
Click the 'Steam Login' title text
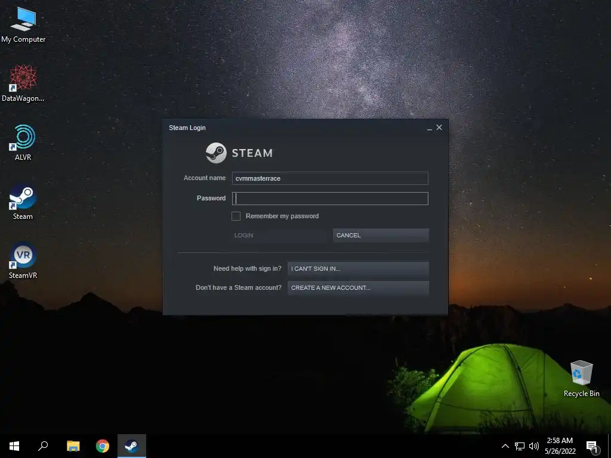click(x=187, y=128)
